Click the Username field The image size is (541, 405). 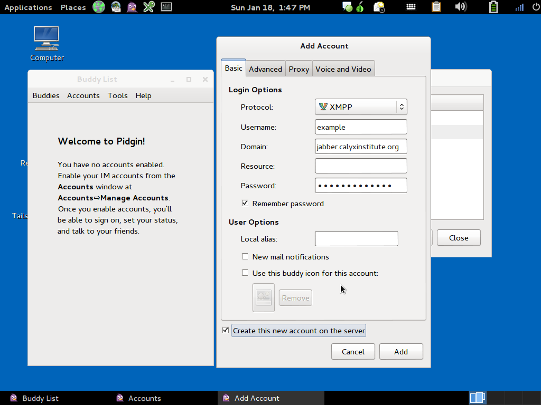tap(361, 127)
